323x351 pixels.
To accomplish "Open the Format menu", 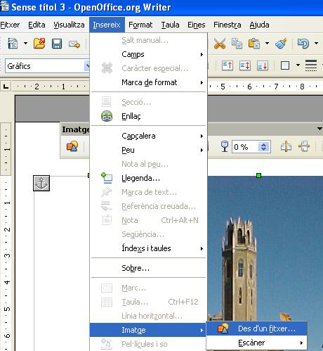I will [x=140, y=25].
